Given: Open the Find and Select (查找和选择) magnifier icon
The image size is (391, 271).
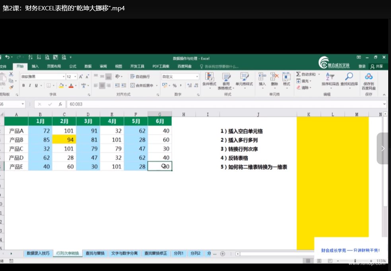Looking at the screenshot, I should point(349,76).
